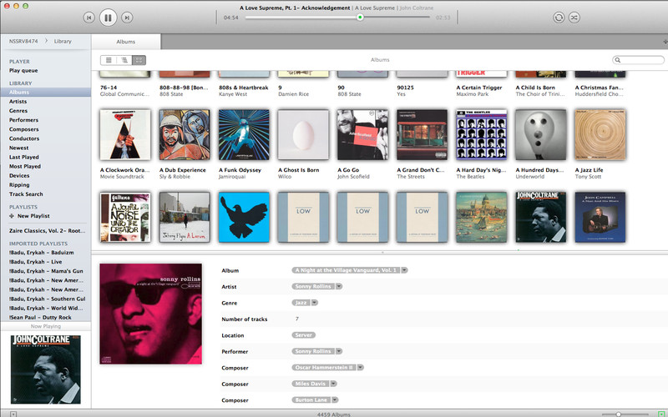The width and height of the screenshot is (668, 417).
Task: Open Zaire Classics, Vol. 2 playlist
Action: coord(48,231)
